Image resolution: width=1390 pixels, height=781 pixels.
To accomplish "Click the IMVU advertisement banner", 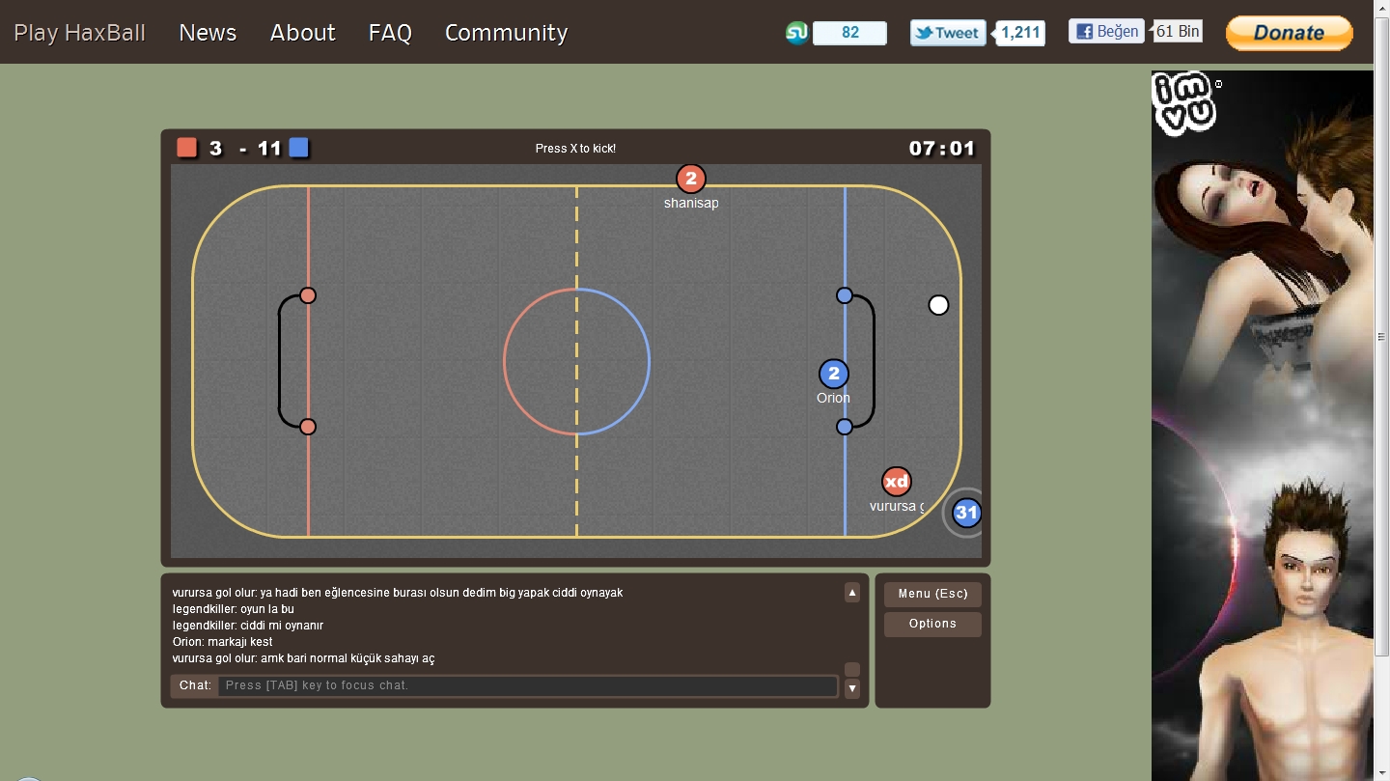I will click(1263, 426).
